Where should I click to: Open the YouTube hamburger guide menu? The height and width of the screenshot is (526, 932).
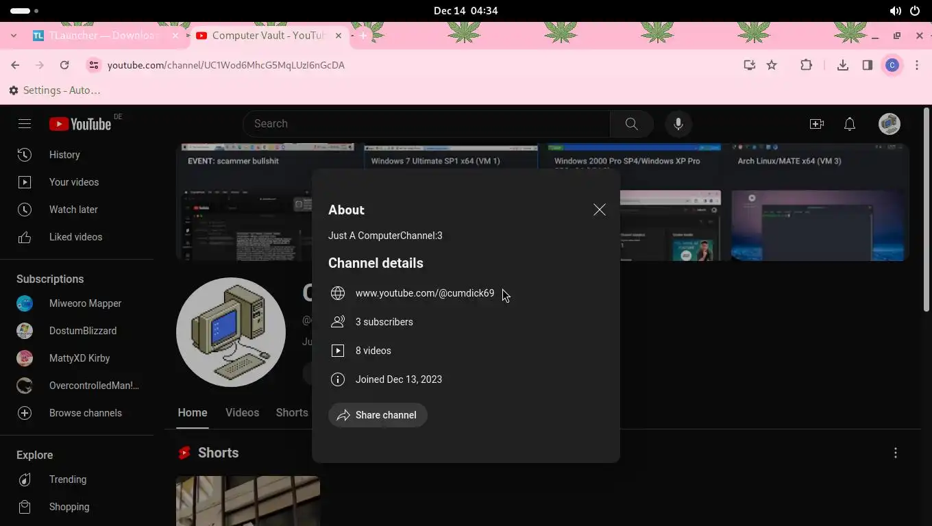click(x=25, y=124)
